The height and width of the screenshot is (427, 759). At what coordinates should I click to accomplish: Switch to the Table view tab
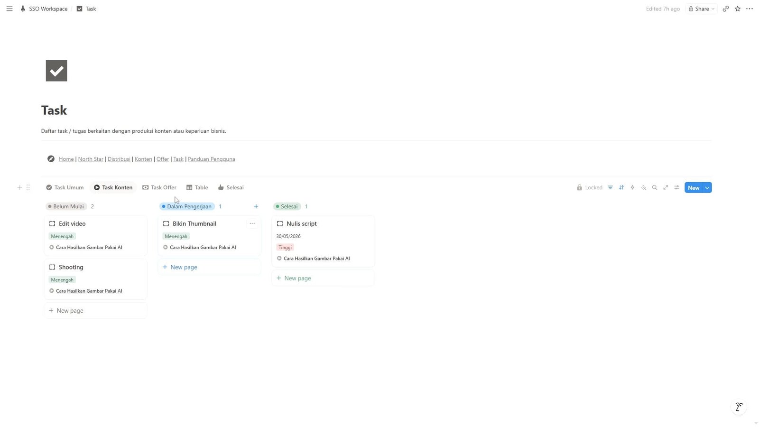197,187
